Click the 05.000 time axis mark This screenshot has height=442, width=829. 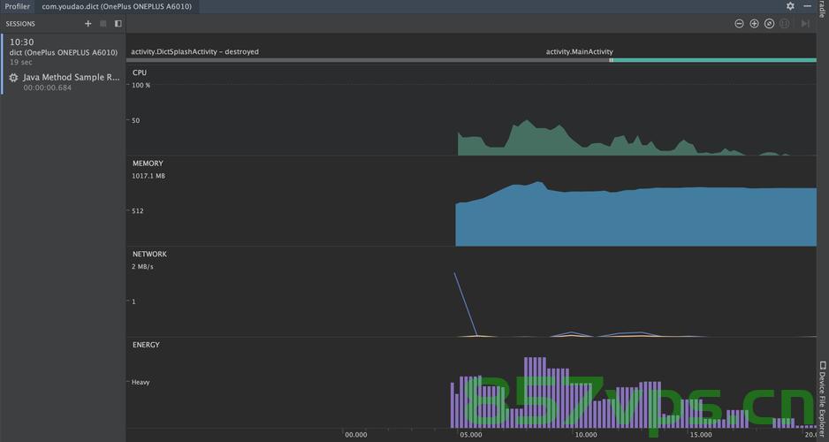tap(471, 435)
